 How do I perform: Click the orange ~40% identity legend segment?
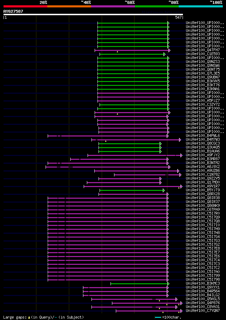[x=69, y=6]
